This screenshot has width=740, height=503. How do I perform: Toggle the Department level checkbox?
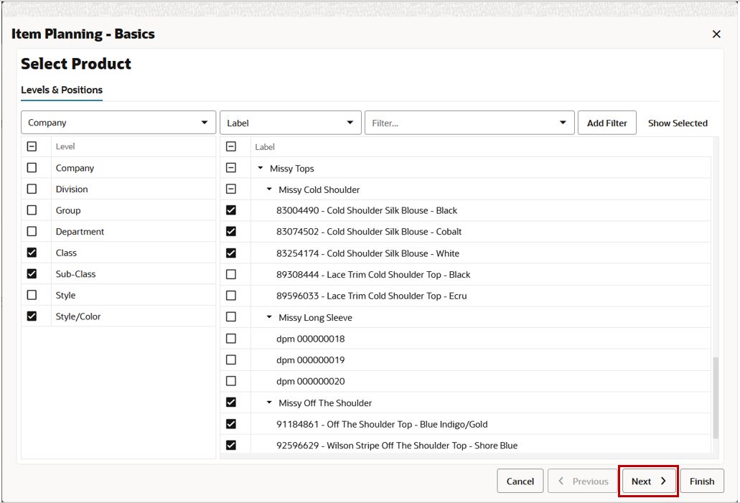[32, 231]
